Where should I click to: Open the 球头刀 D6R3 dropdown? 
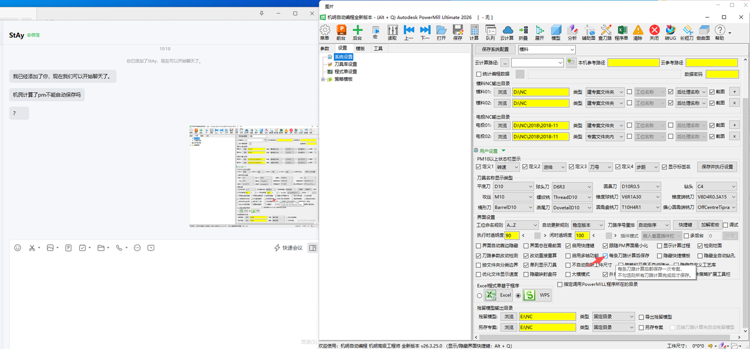pyautogui.click(x=572, y=186)
